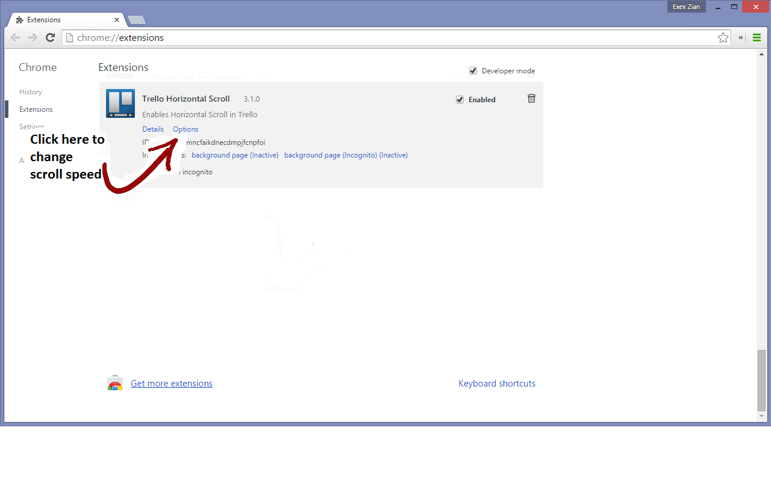Viewport: 771px width, 481px height.
Task: Inspect background page (Incognito) (Inactive) view
Action: tap(346, 155)
